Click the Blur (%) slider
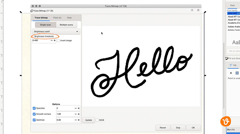Viewport: 240px width, 134px height. (233, 130)
